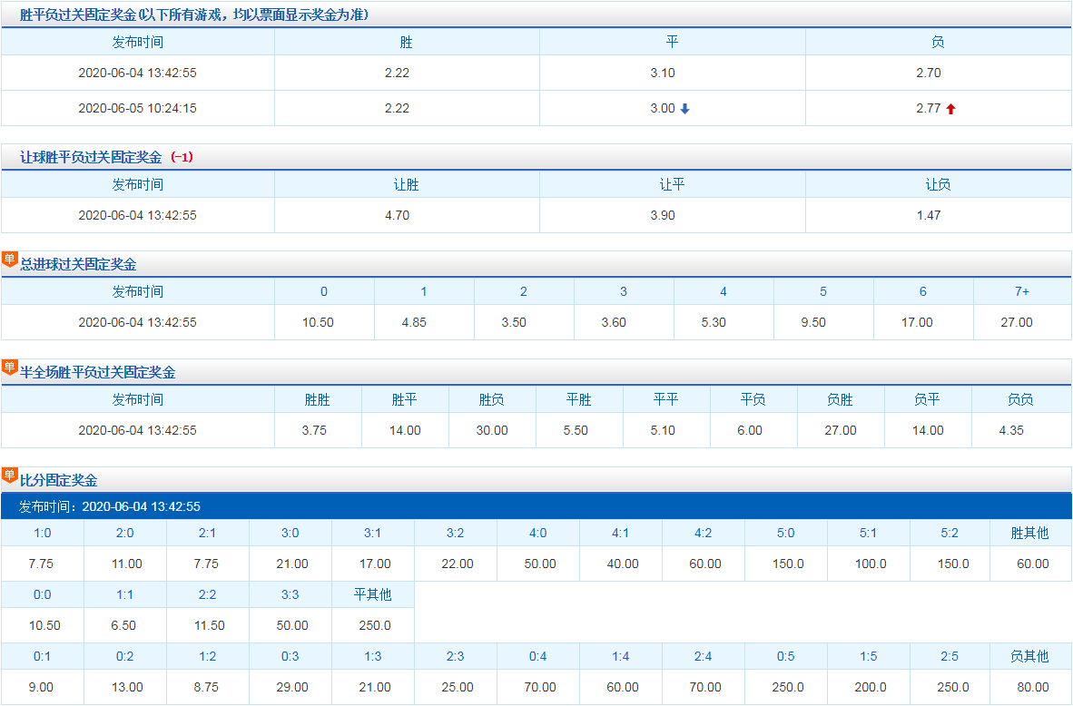Click the orange 单 badge beside 半全场胜平负过关固定奖金
Viewport: 1073px width, 706px height.
pos(10,368)
